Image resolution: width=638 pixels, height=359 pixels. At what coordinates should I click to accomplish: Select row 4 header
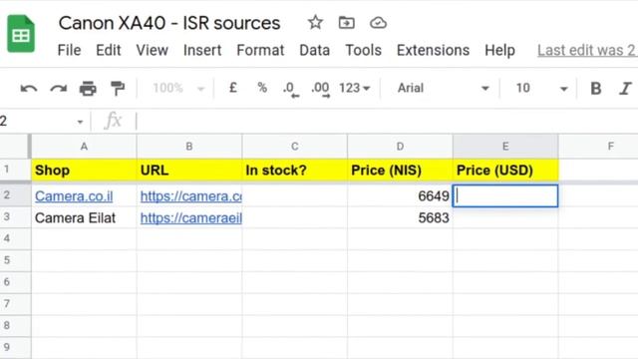pos(15,238)
